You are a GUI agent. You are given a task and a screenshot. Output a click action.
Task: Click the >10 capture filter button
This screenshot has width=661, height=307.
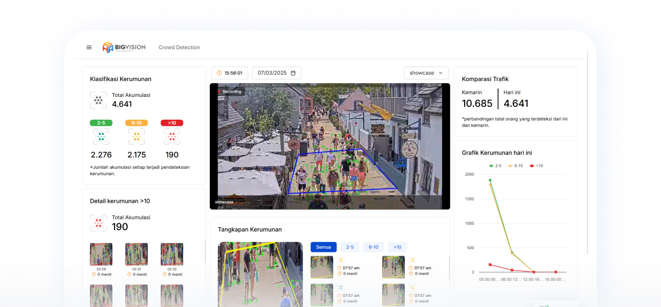tap(397, 247)
